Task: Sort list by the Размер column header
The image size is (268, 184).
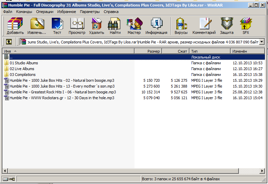Action: 148,51
